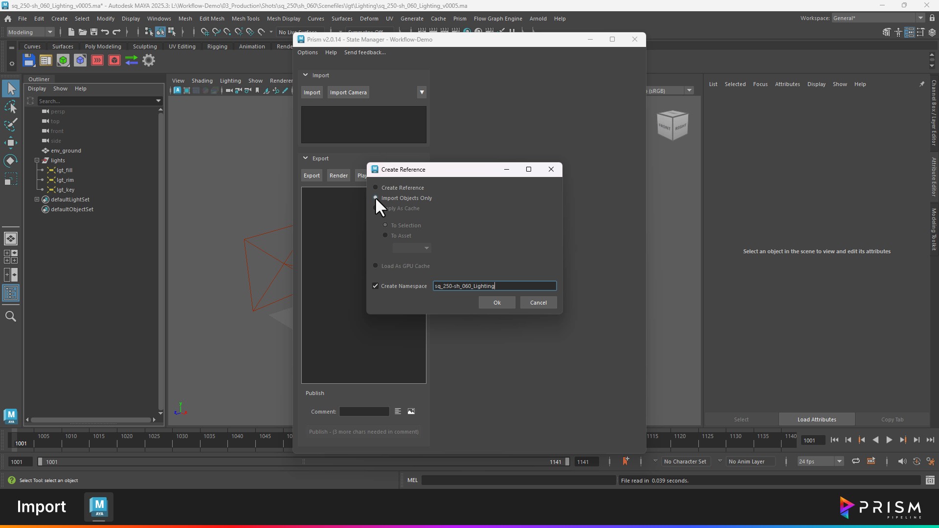Select the Select Tool arrow in toolbox

click(x=11, y=88)
